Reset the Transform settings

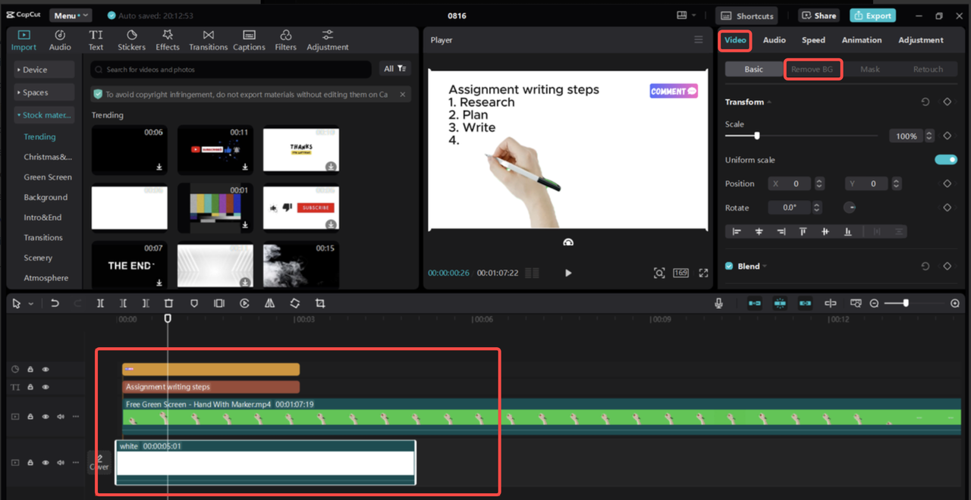click(x=925, y=102)
